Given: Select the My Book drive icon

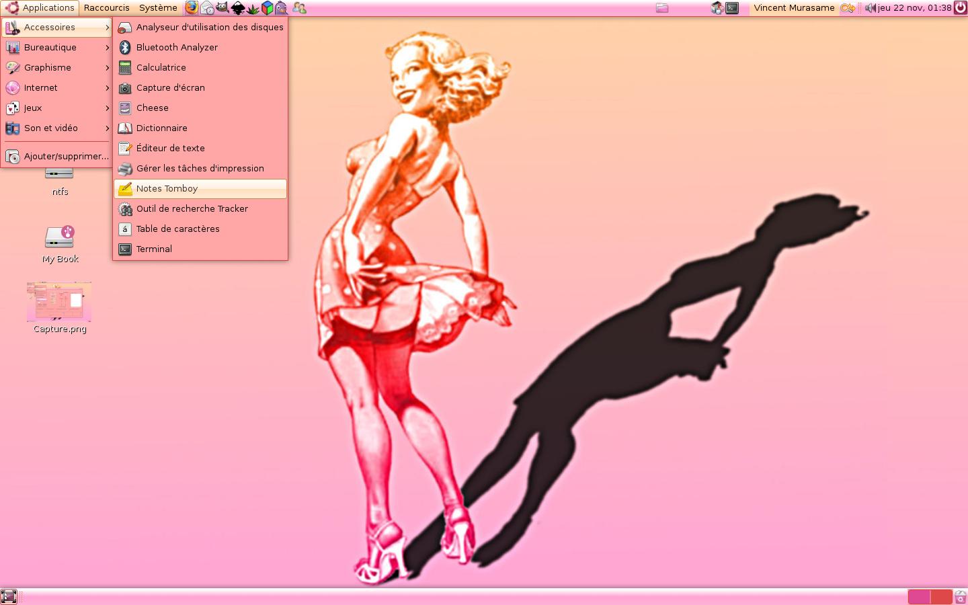Looking at the screenshot, I should click(x=60, y=245).
